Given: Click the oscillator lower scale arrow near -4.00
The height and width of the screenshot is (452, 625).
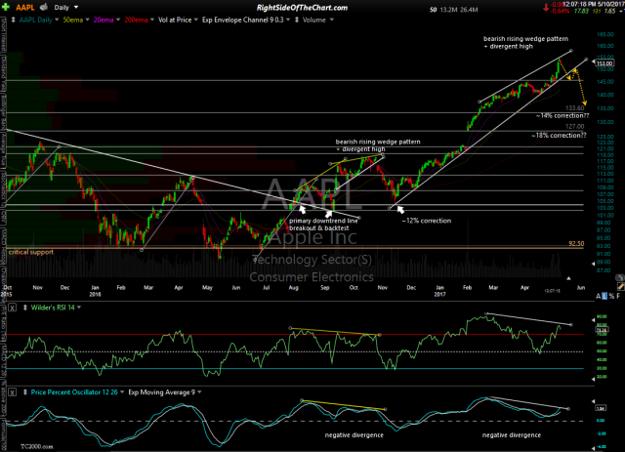Looking at the screenshot, I should 593,448.
